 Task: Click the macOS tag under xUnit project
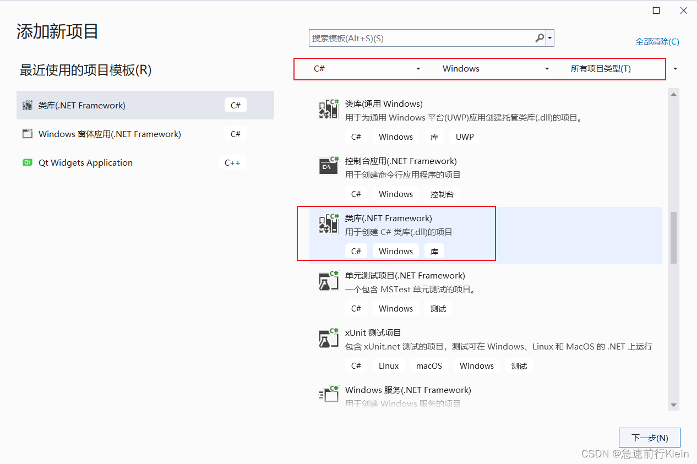[x=429, y=365]
